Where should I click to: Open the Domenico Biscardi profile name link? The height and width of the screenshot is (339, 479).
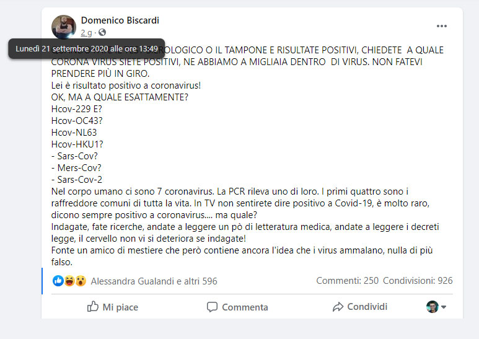[120, 20]
